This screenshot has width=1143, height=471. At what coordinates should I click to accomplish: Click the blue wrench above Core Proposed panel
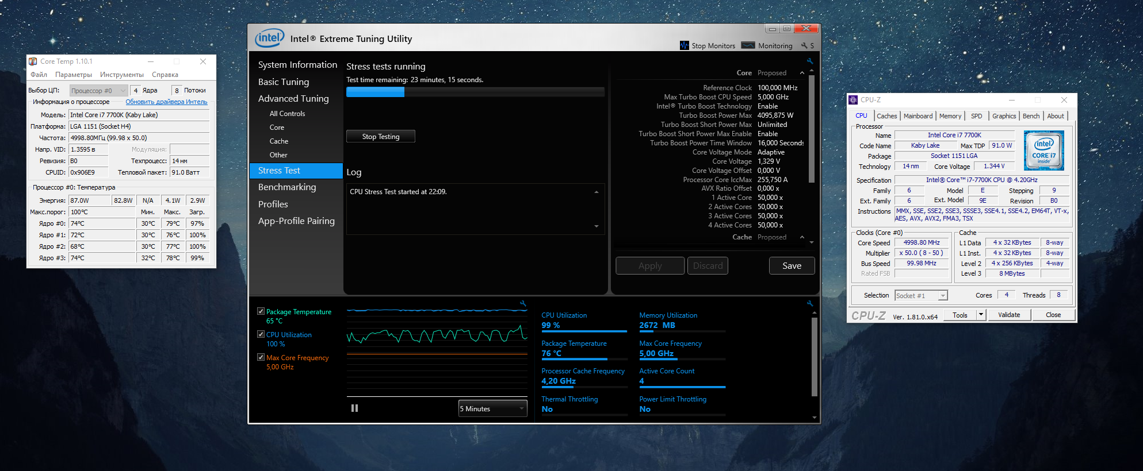[810, 61]
